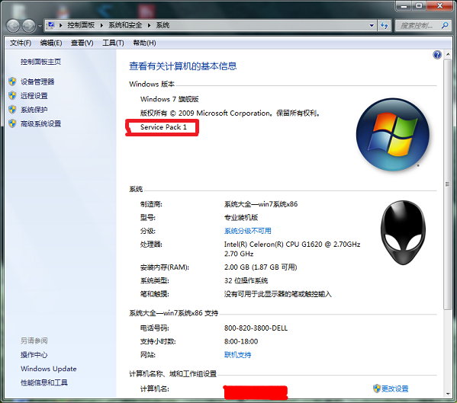This screenshot has height=403, width=457.
Task: Minimize the System window
Action: pos(404,5)
